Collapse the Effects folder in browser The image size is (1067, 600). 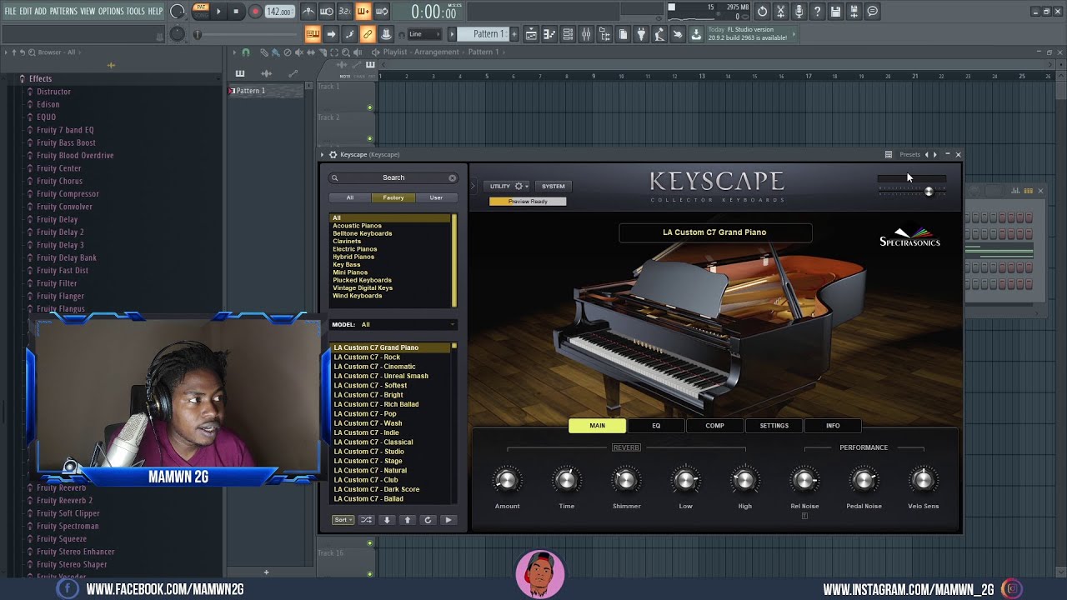tap(40, 78)
